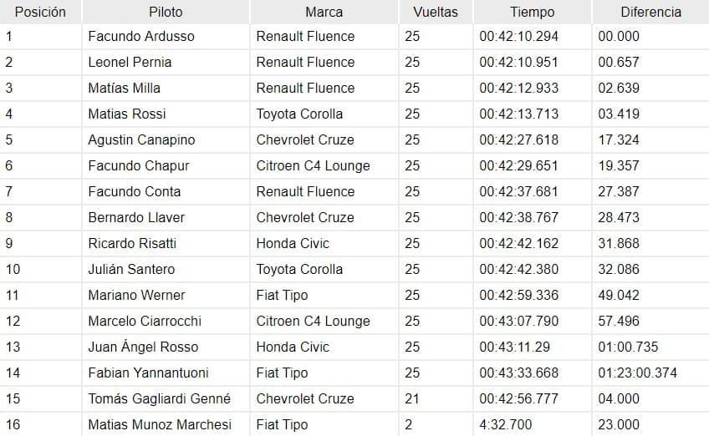Select the time 4:32.700 cell
The width and height of the screenshot is (709, 436).
pyautogui.click(x=533, y=424)
